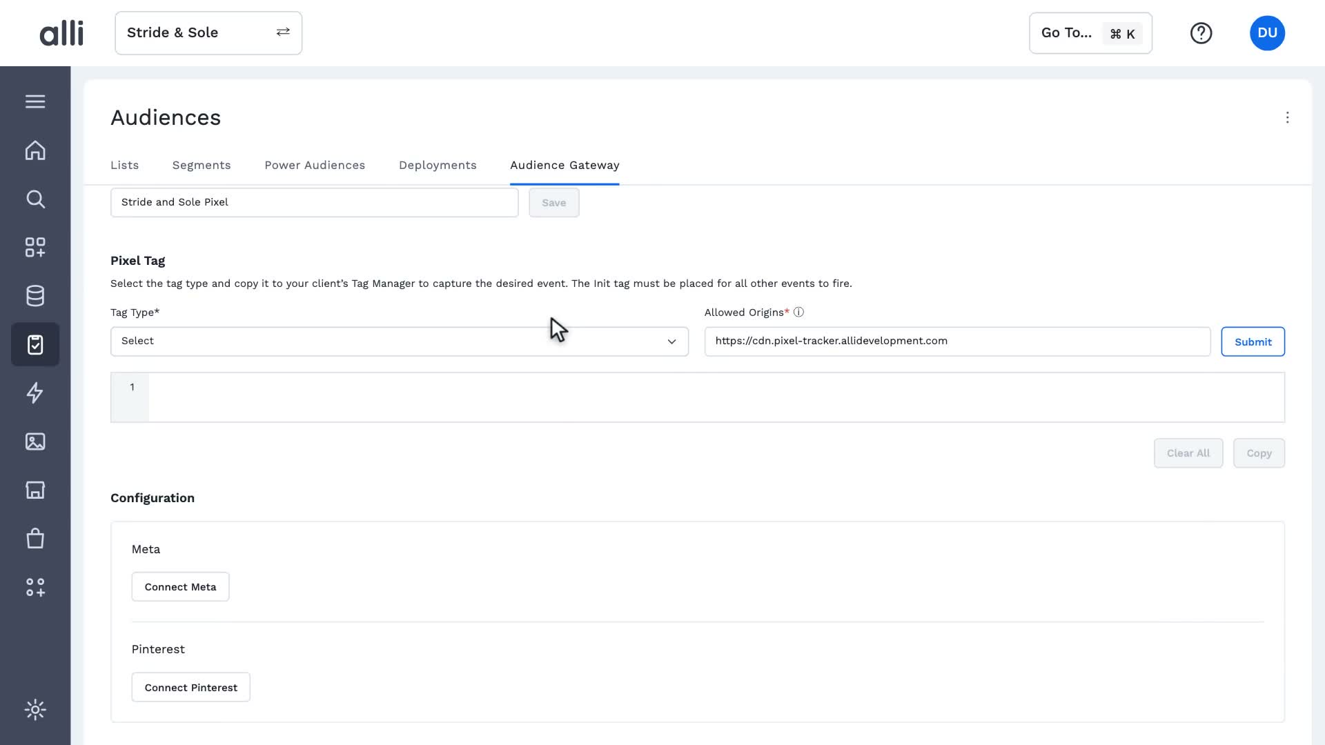Screen dimensions: 1325x745
Task: Open the sidebar search icon
Action: pos(35,199)
